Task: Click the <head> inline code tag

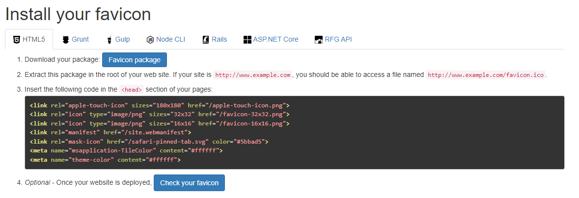Action: tap(132, 90)
